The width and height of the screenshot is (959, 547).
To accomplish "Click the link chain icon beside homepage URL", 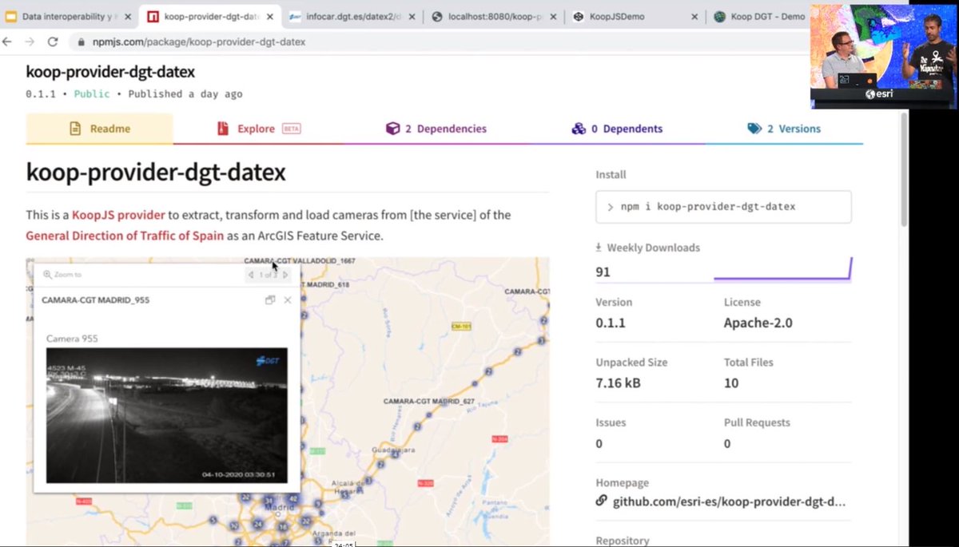I will point(602,501).
